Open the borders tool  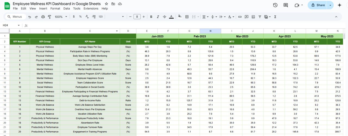187,17
